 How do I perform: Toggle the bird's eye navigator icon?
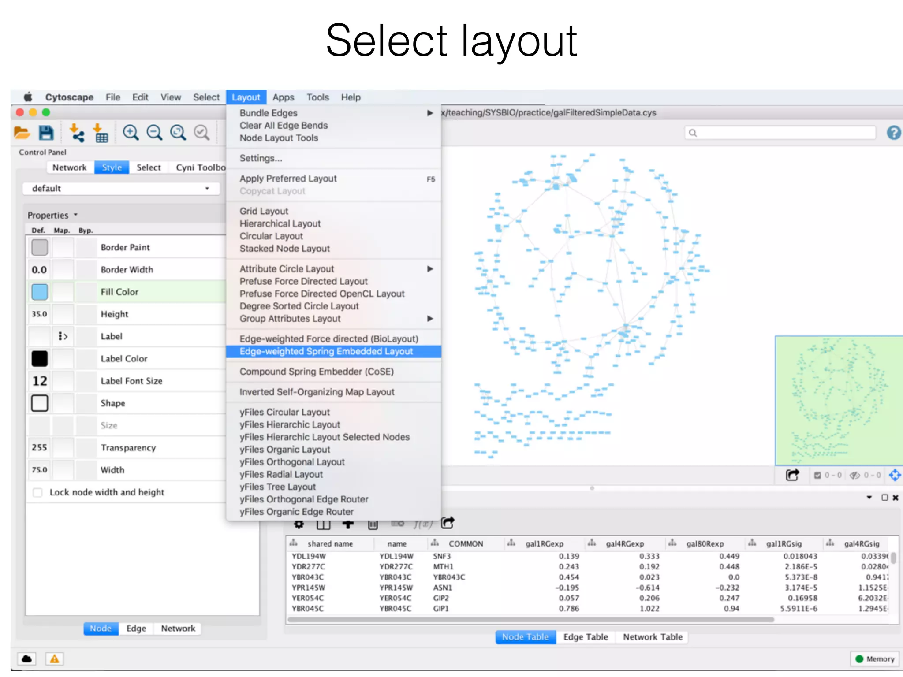(x=895, y=475)
